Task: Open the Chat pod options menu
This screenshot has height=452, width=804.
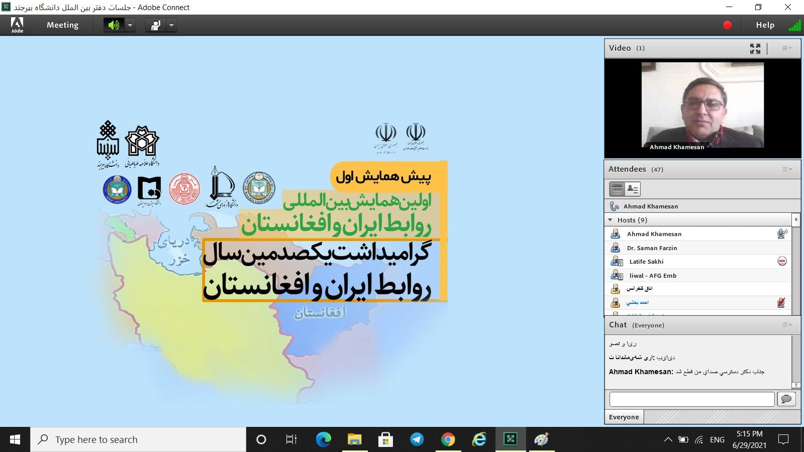Action: [786, 325]
